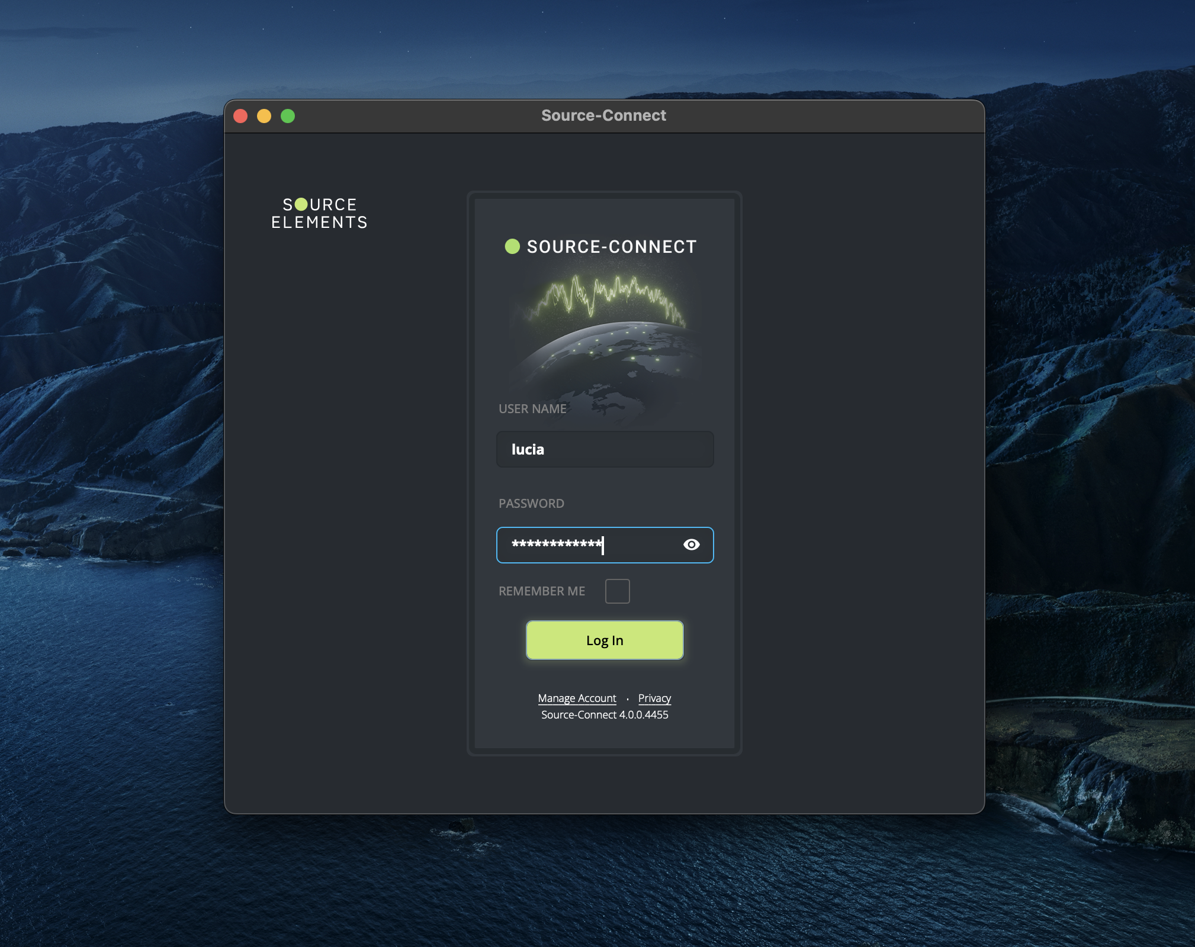Click the green O in Source Elements logo

301,204
